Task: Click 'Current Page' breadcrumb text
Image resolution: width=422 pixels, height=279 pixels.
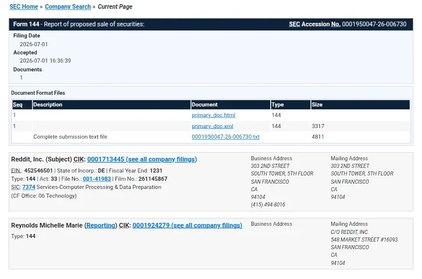Action: [x=115, y=6]
